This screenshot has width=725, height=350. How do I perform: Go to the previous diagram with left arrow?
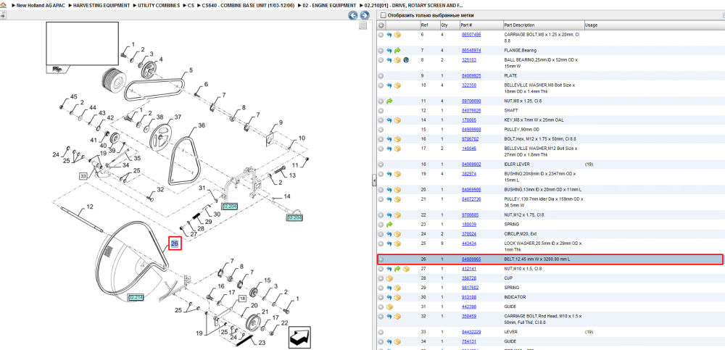pyautogui.click(x=352, y=15)
